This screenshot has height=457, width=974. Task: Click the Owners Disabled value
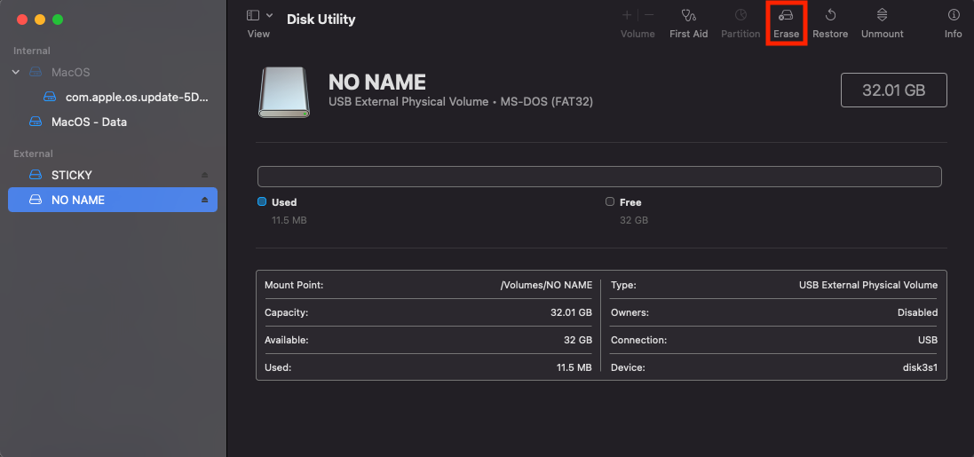917,312
